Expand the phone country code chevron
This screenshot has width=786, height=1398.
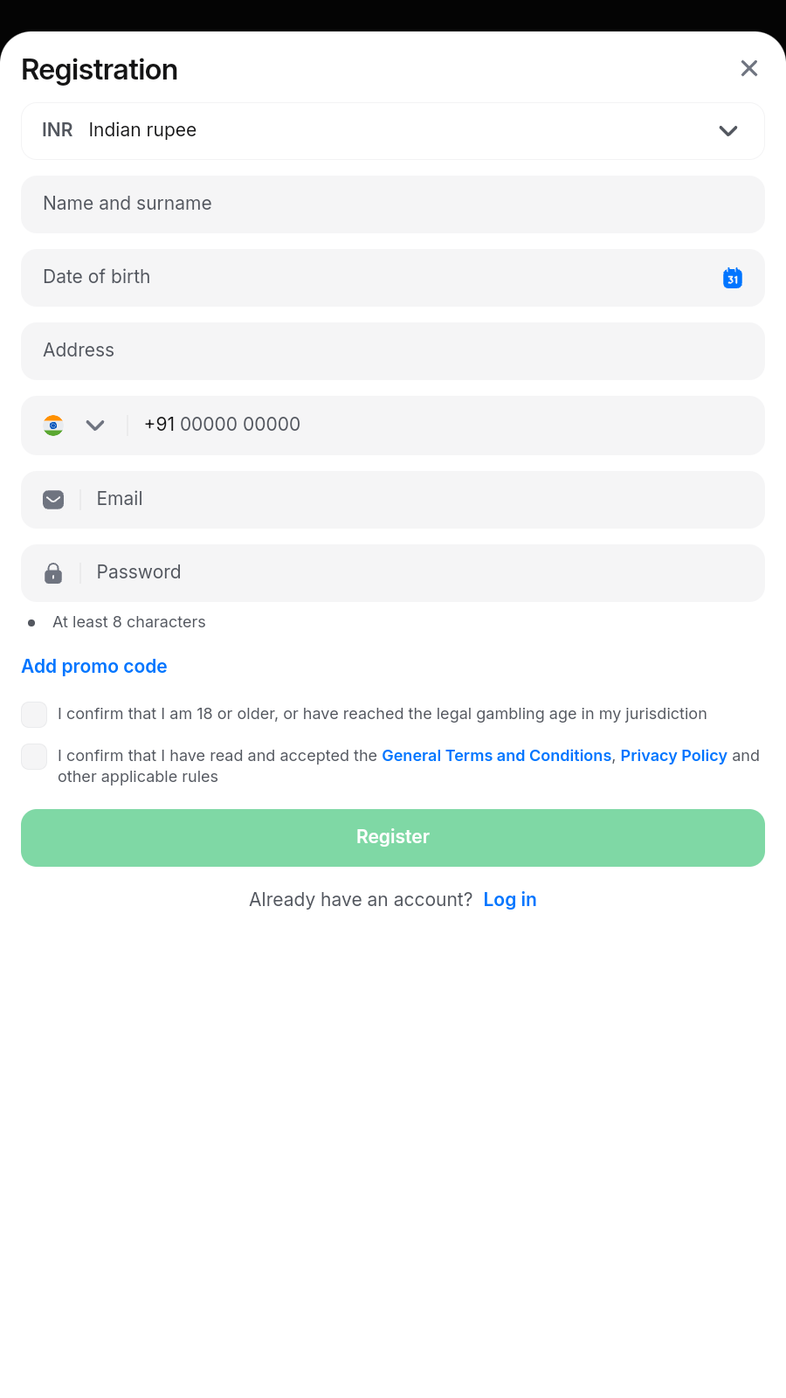95,426
